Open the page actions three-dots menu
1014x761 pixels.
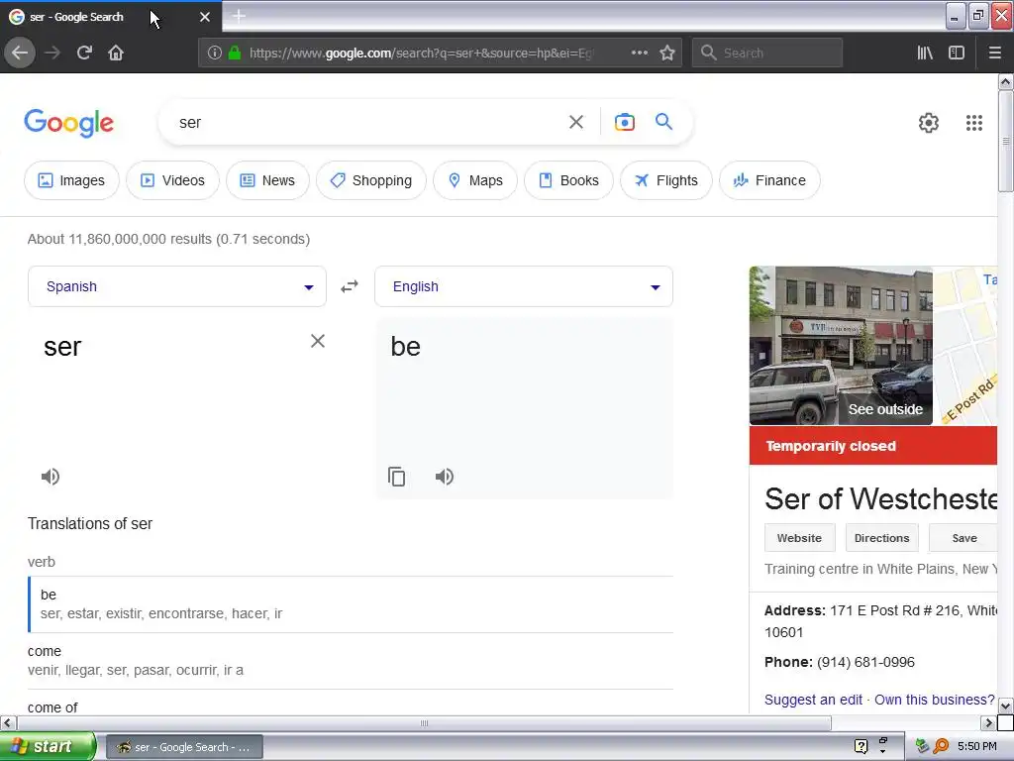pos(639,53)
